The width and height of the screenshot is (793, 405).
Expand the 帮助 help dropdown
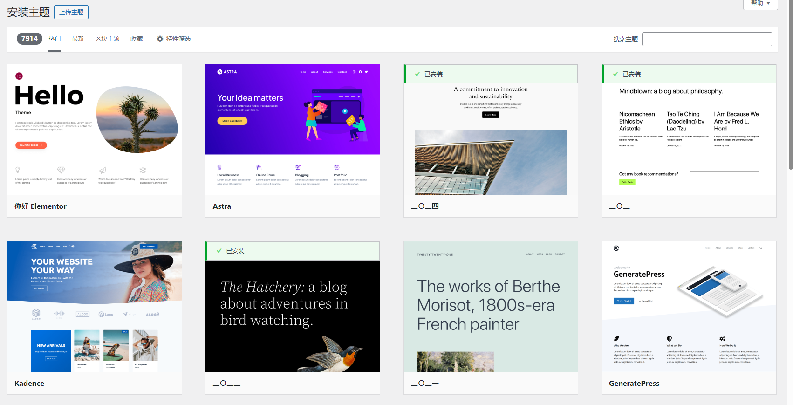coord(760,4)
